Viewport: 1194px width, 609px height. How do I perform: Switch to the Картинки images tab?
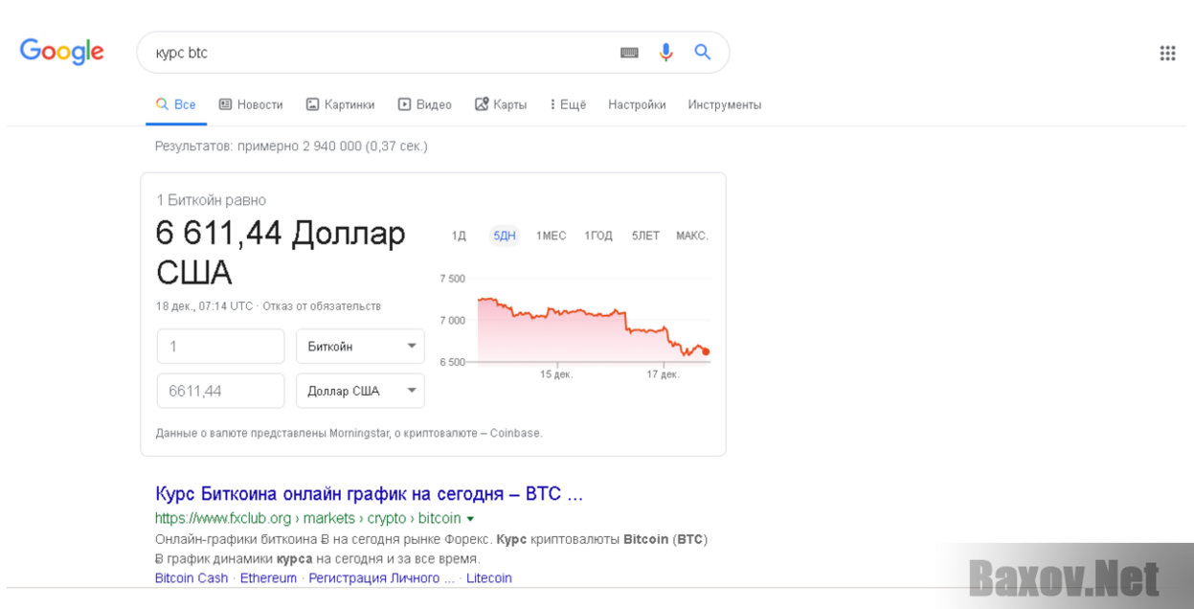click(340, 104)
